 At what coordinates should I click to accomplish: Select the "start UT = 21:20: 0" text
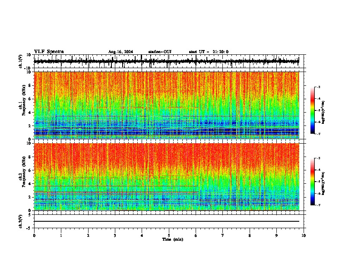pyautogui.click(x=209, y=52)
